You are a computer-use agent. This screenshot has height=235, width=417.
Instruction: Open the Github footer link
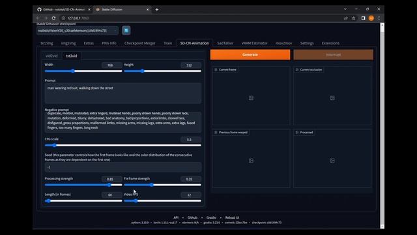192,217
